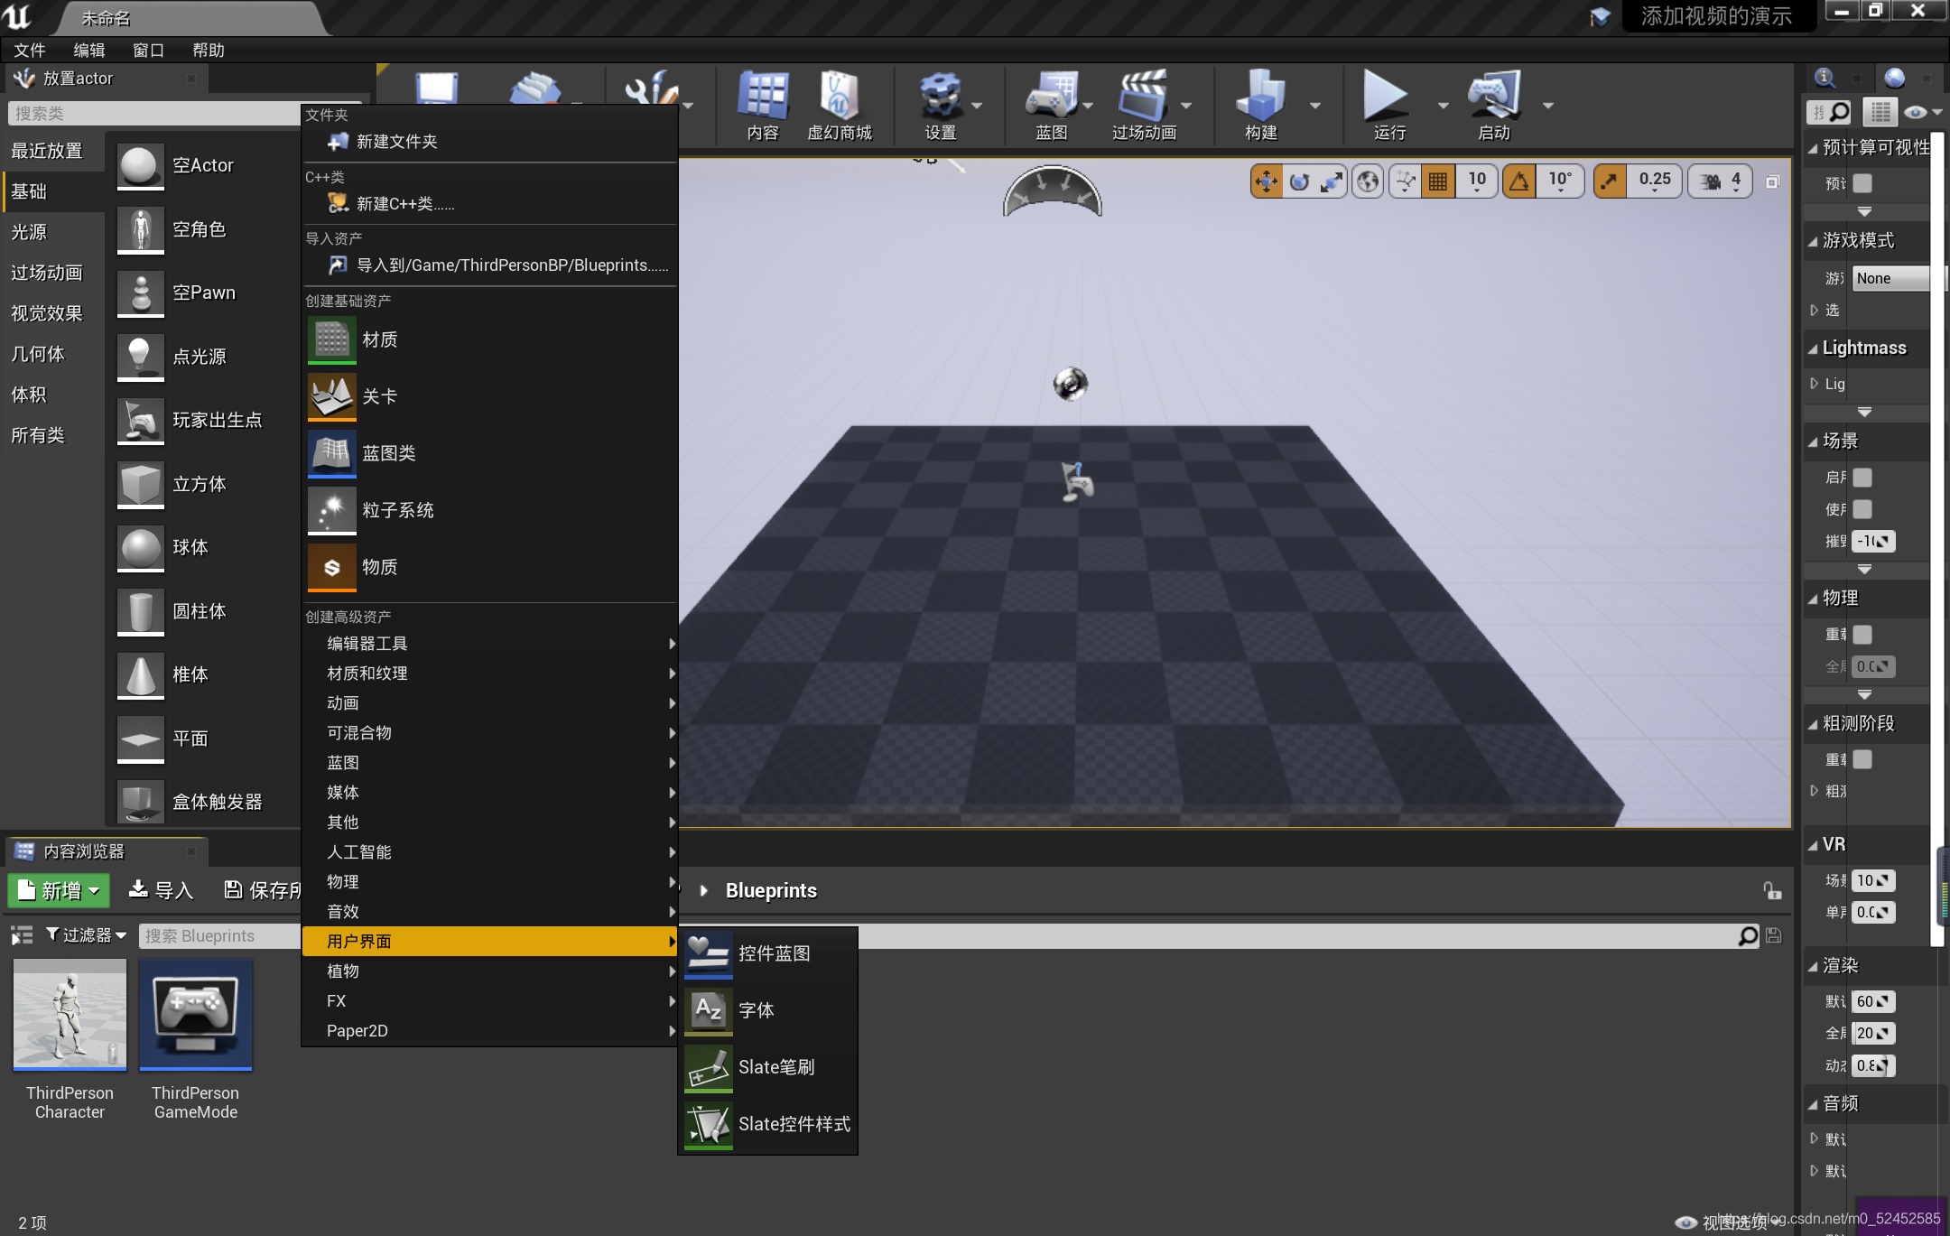Select the 体积 volumes category
The image size is (1950, 1236).
coord(52,395)
